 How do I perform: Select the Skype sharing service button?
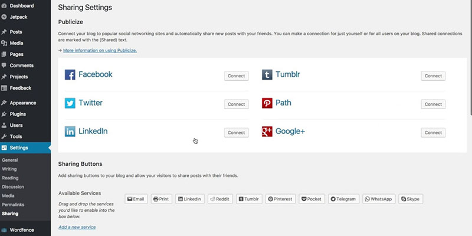click(x=411, y=199)
